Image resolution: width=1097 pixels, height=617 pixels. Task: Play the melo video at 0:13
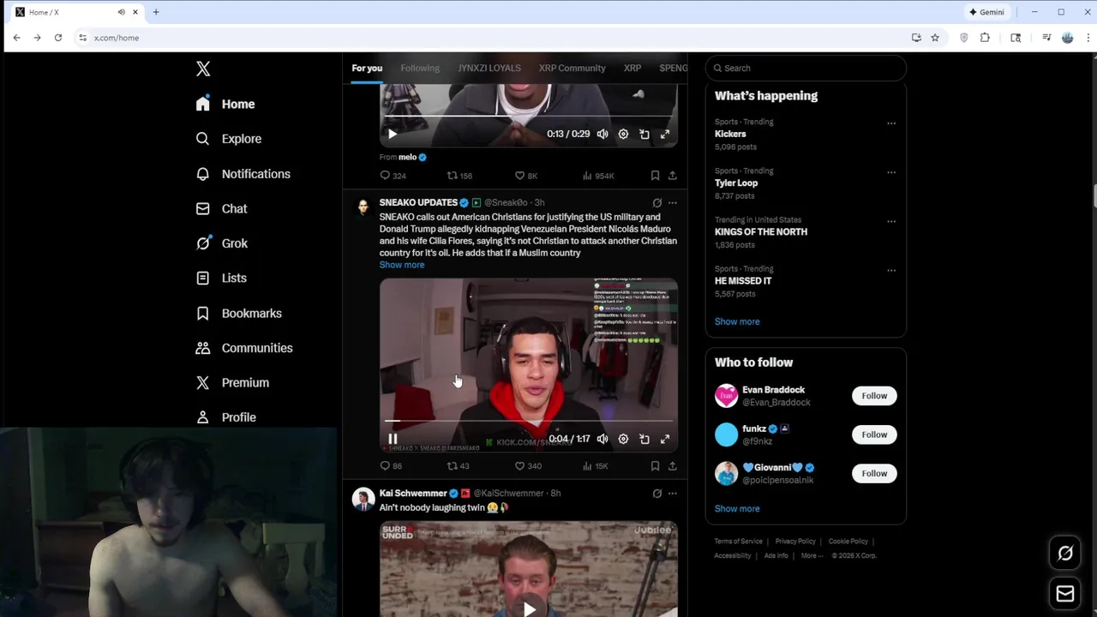pyautogui.click(x=393, y=134)
